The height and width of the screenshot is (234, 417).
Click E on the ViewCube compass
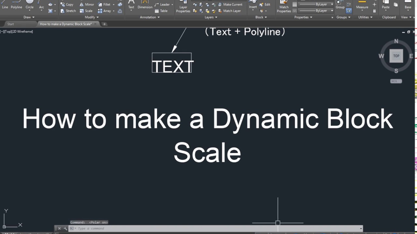click(411, 56)
